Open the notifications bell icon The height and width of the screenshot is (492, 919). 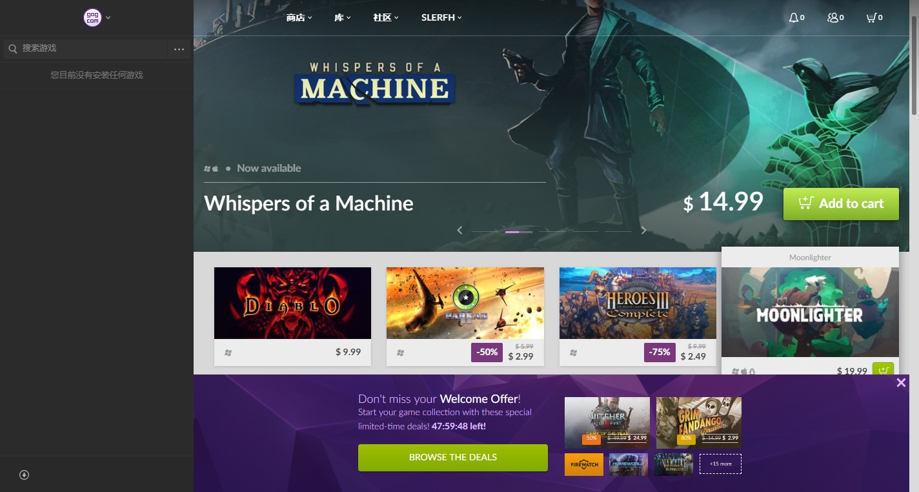coord(793,17)
